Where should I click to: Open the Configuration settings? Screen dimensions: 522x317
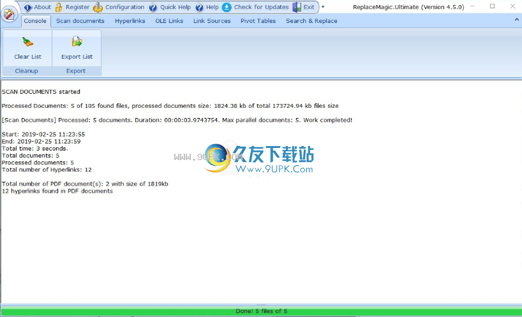pyautogui.click(x=119, y=7)
